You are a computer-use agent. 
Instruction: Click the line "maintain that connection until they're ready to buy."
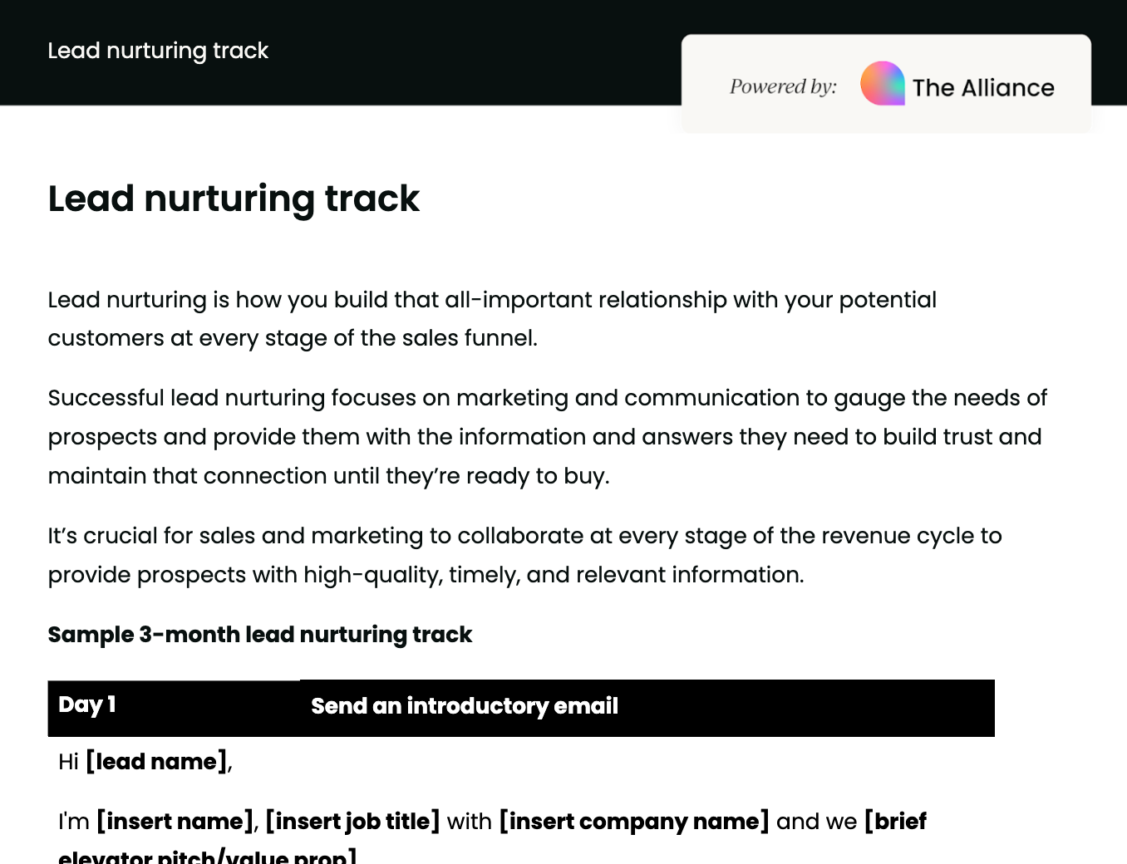pos(328,476)
